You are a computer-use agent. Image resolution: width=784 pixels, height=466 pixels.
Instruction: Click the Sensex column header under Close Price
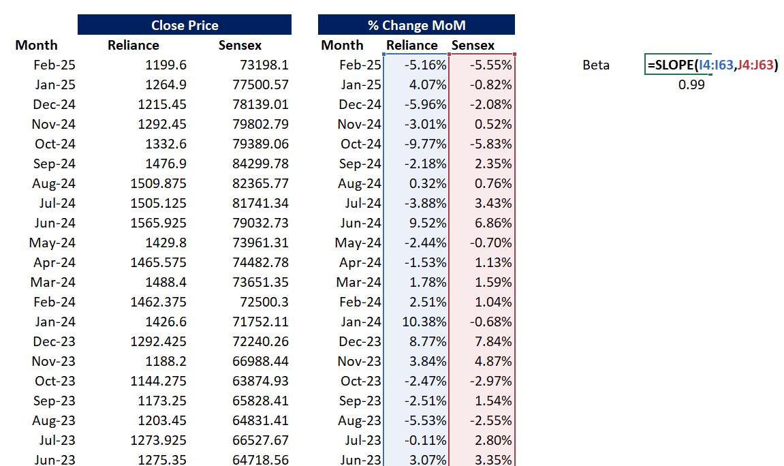coord(240,46)
